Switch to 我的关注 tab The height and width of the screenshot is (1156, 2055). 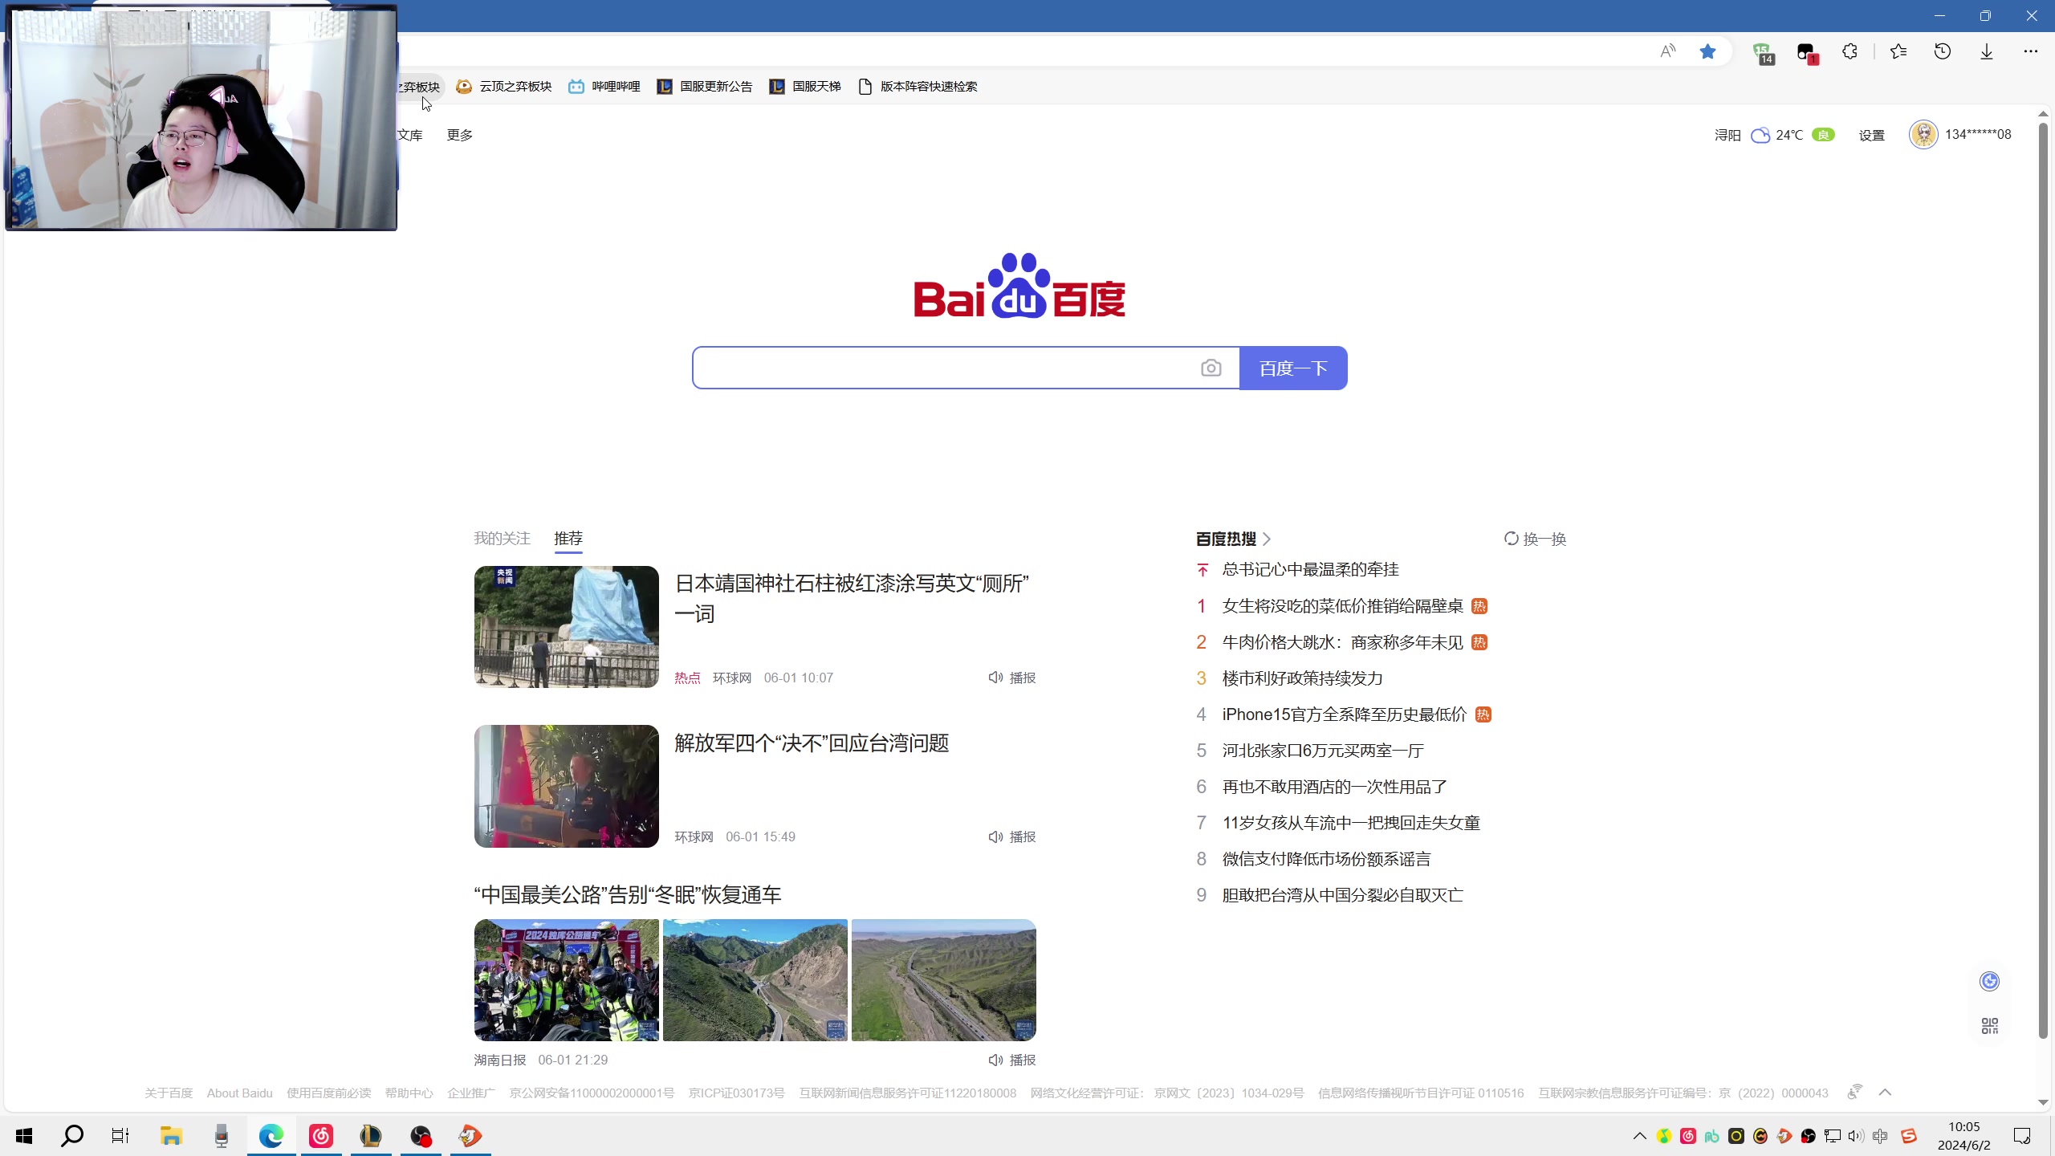pyautogui.click(x=502, y=538)
